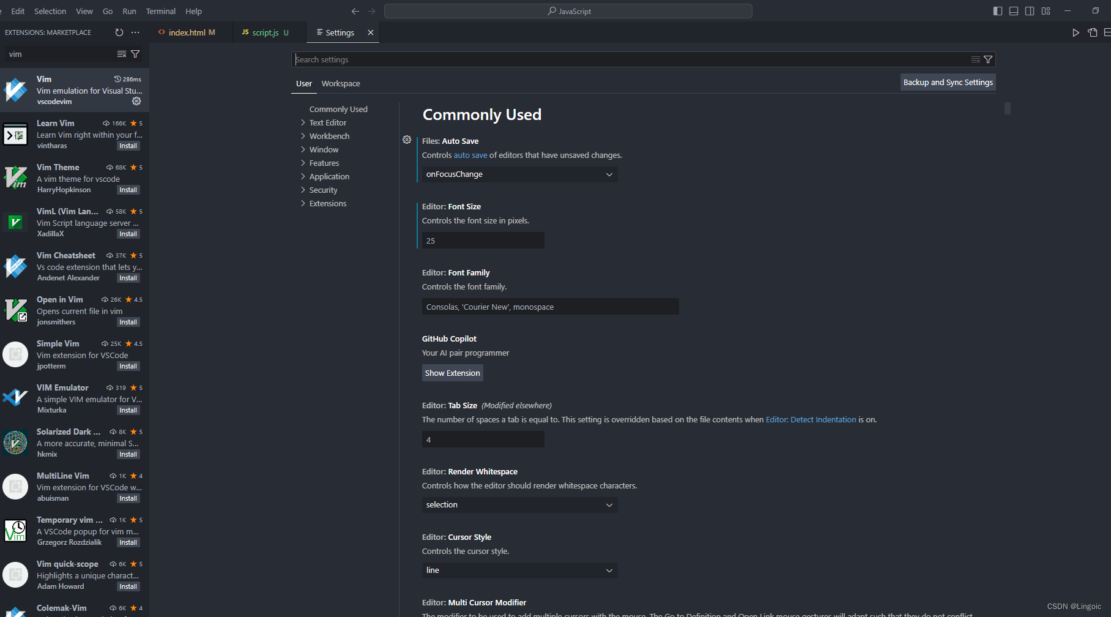Filter settings using the funnel icon
The image size is (1111, 617).
point(988,59)
